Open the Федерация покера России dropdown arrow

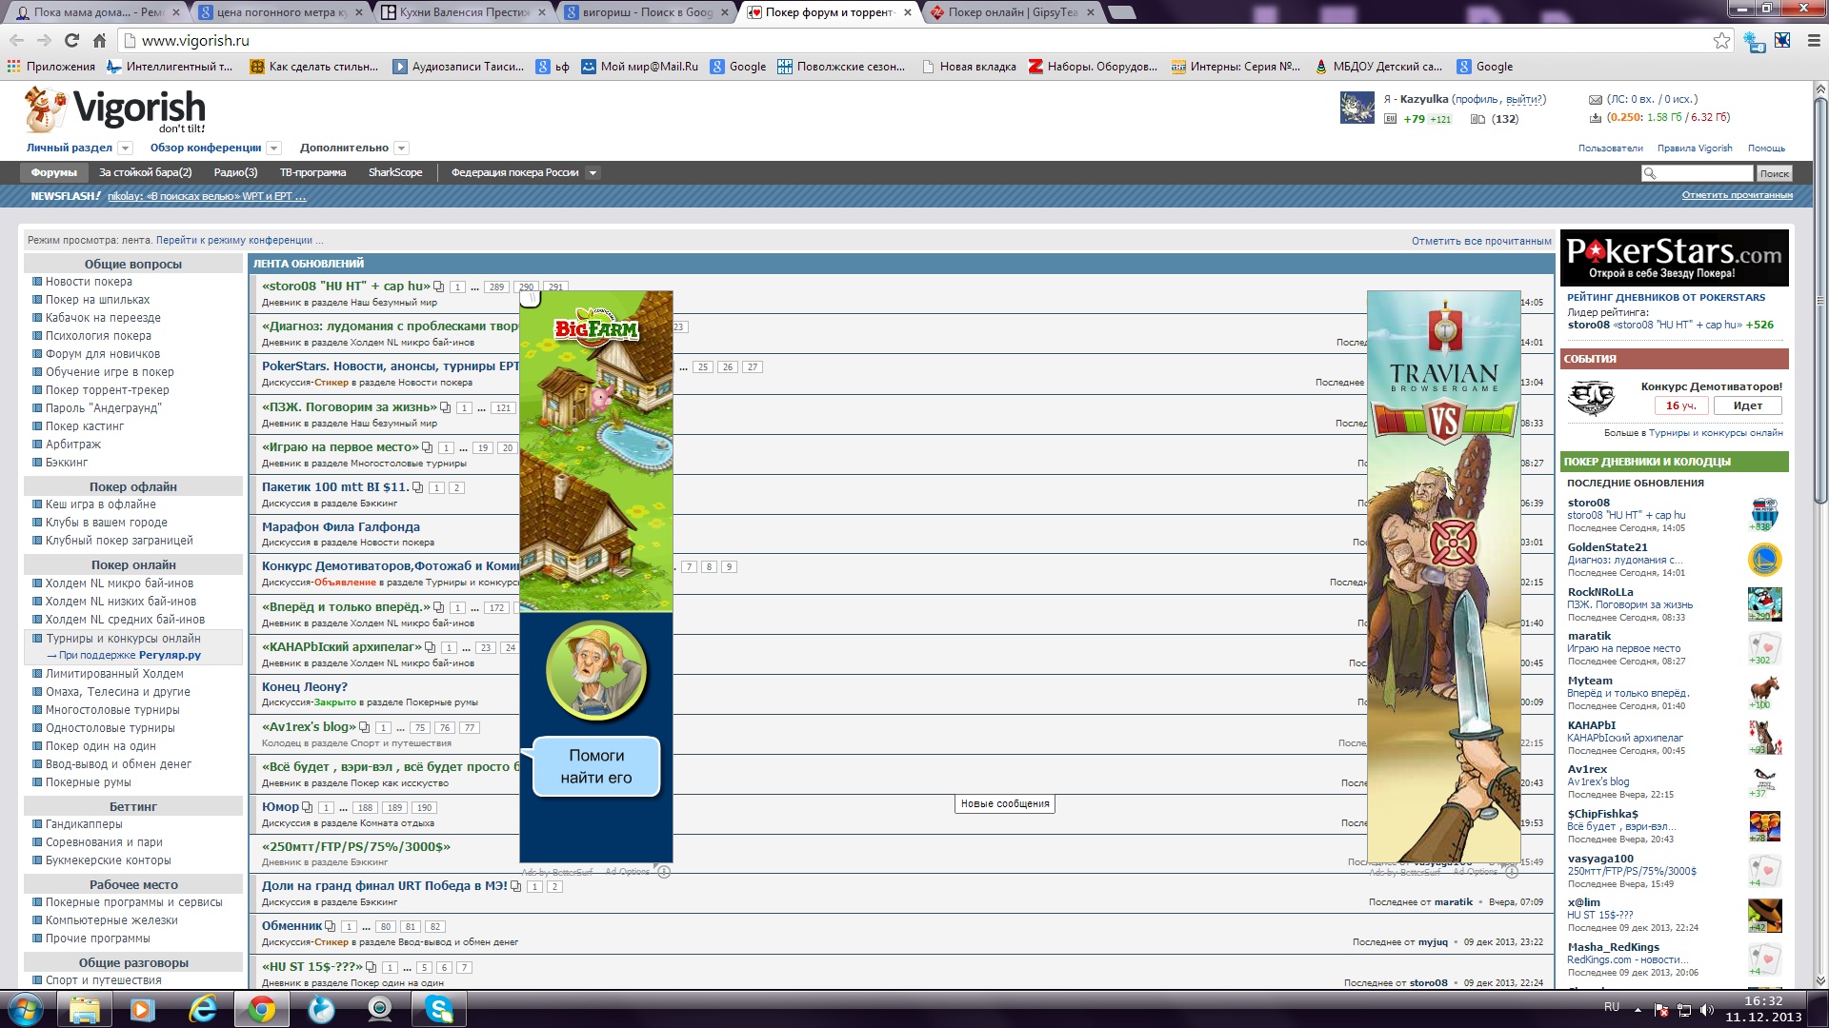tap(593, 173)
